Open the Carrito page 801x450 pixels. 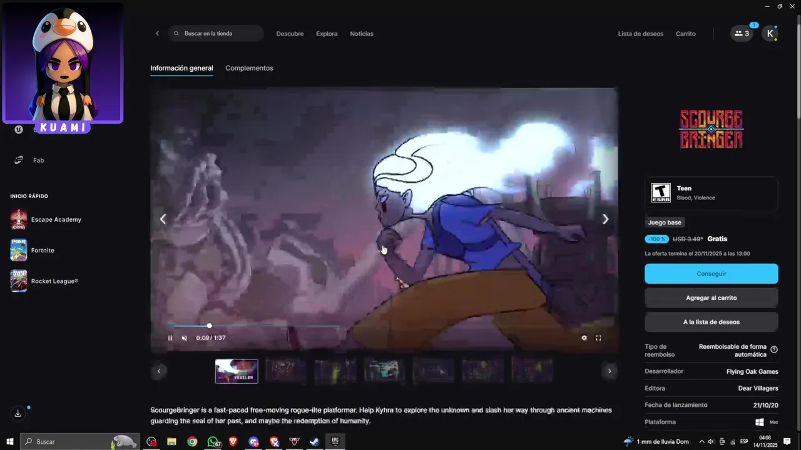685,34
